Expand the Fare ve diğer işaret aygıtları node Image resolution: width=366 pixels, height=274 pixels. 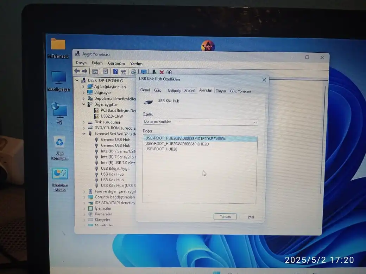84,191
